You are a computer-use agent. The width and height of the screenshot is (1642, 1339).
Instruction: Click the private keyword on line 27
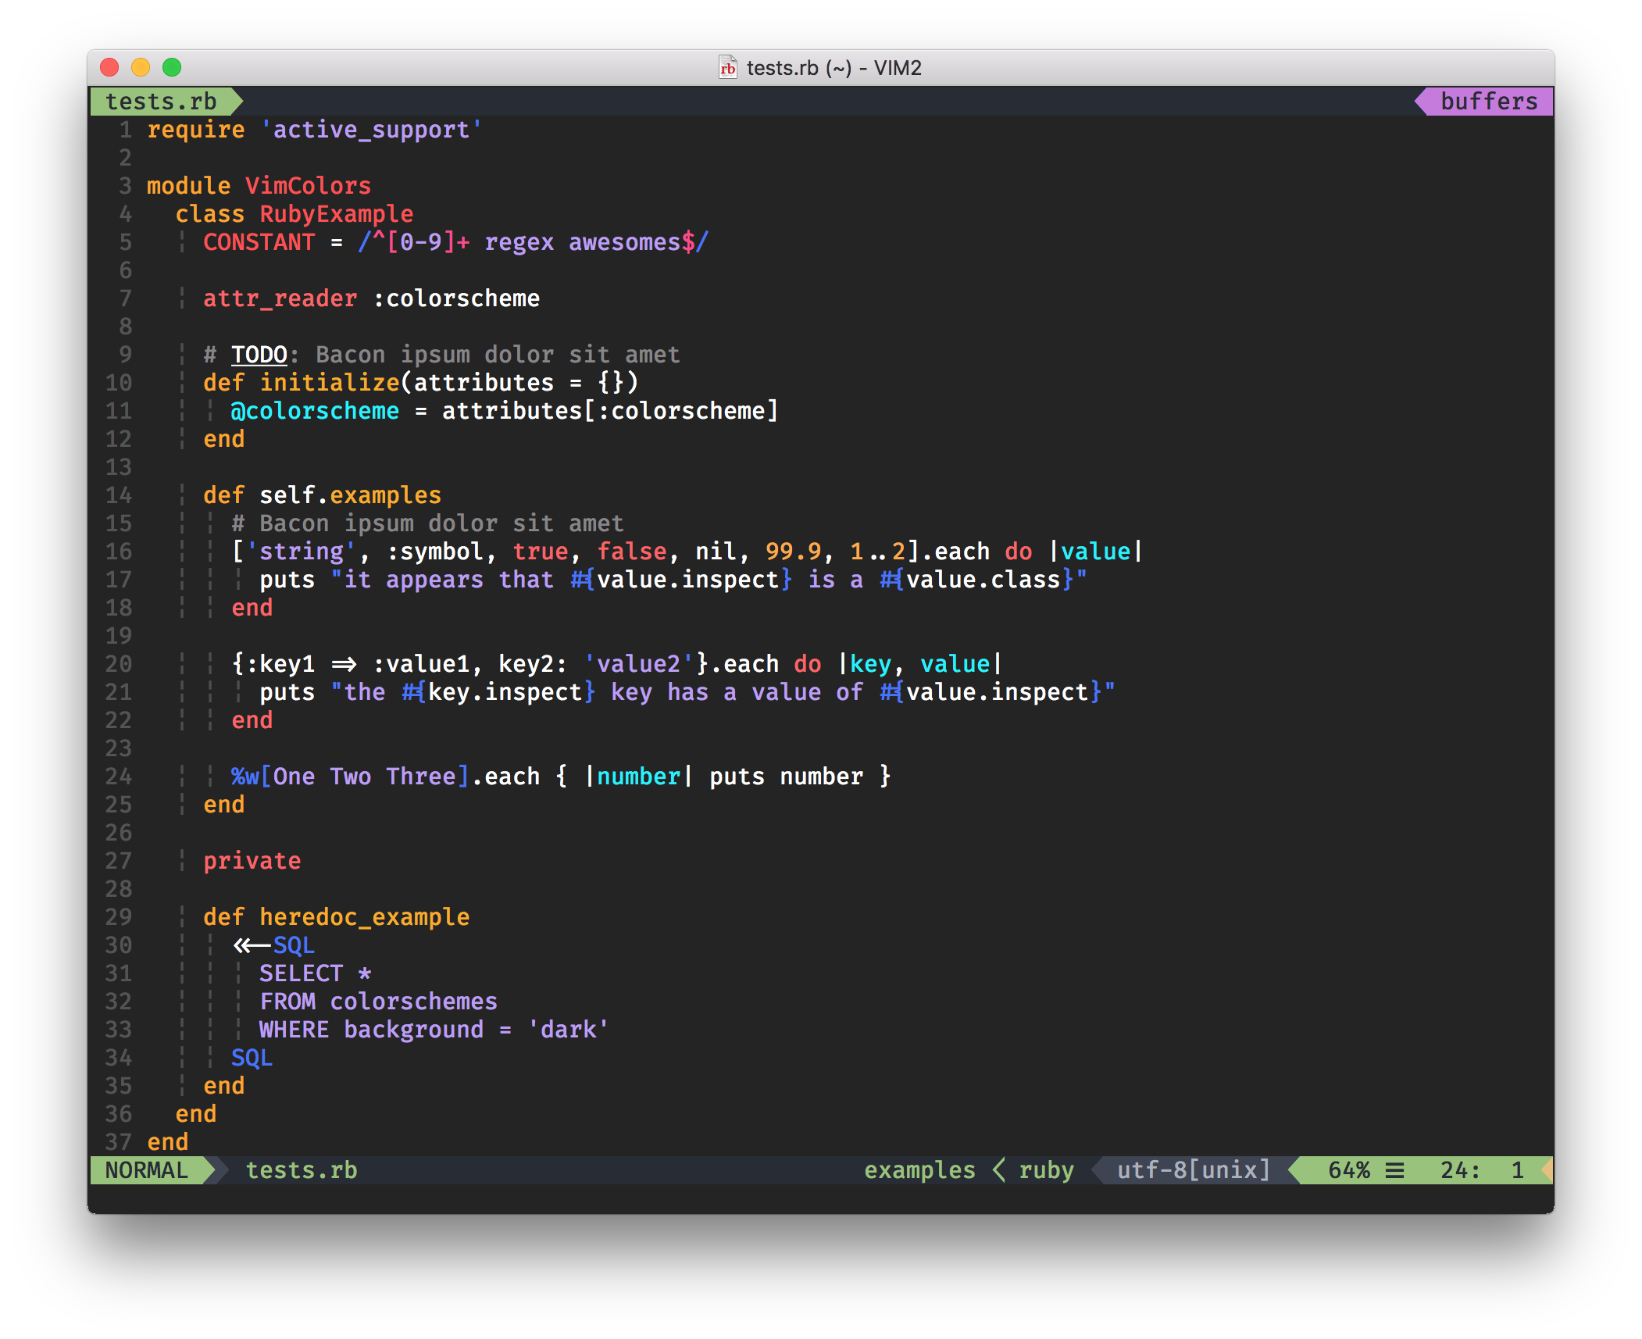(252, 861)
